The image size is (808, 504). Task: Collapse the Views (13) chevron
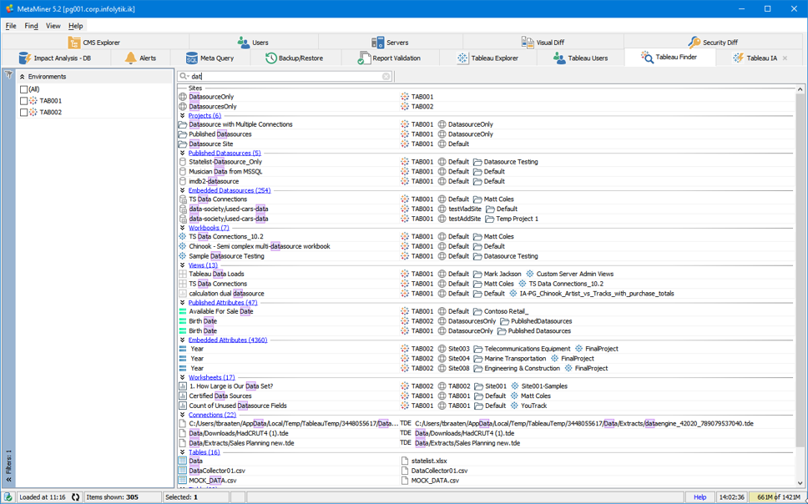coord(183,265)
